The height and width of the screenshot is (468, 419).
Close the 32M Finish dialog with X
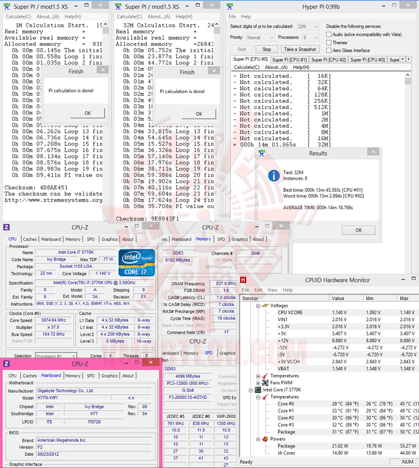coord(214,71)
